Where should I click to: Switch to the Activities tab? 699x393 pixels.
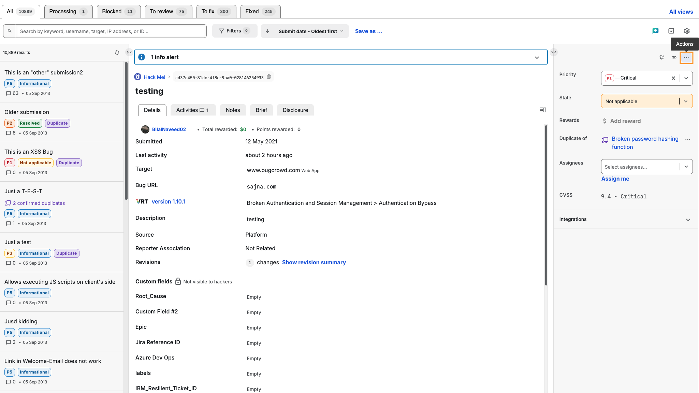pyautogui.click(x=192, y=110)
